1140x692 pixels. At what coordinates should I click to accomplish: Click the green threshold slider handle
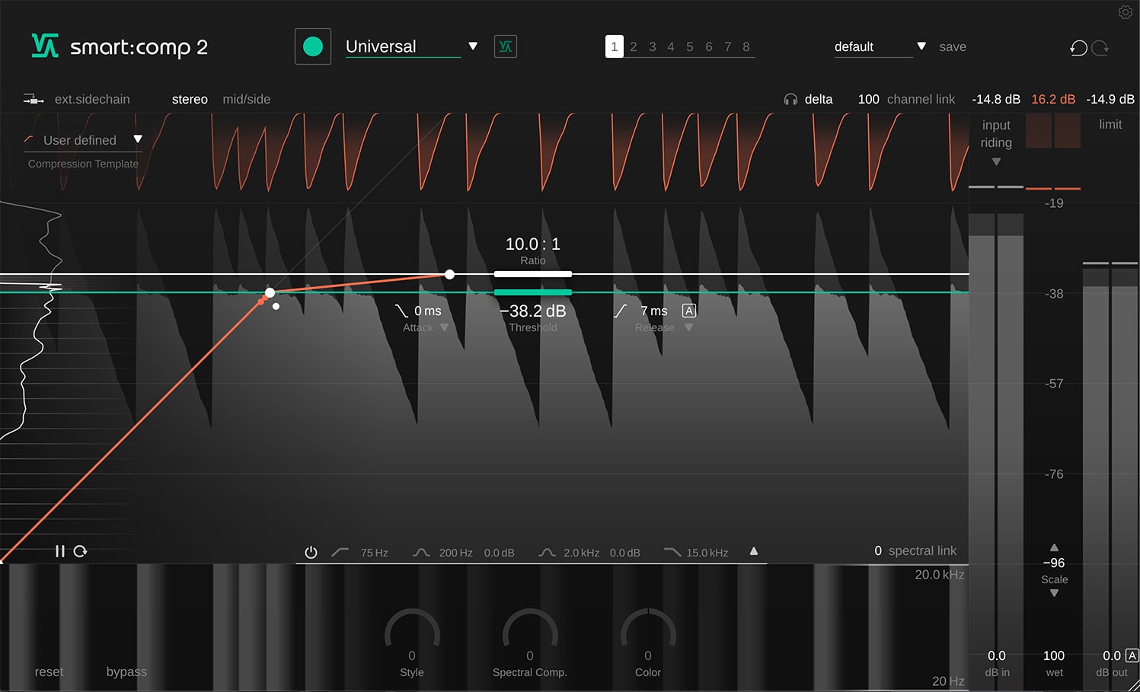click(533, 292)
